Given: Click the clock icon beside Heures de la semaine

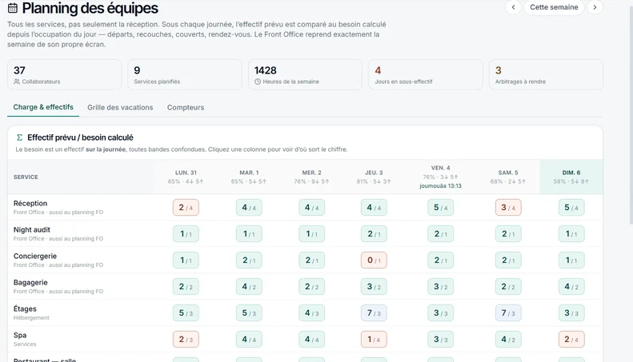Looking at the screenshot, I should click(258, 82).
